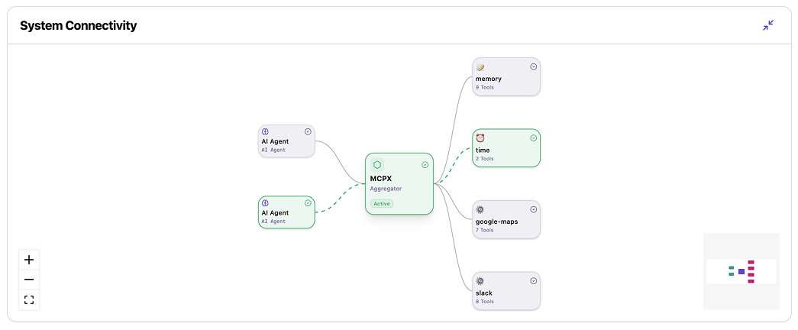Viewport: 798px width, 330px height.
Task: Select the time server node
Action: coord(506,147)
